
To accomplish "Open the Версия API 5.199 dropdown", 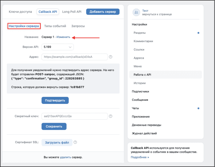I will tap(58, 47).
